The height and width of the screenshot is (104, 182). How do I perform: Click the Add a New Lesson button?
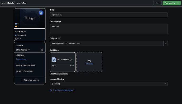(30, 80)
